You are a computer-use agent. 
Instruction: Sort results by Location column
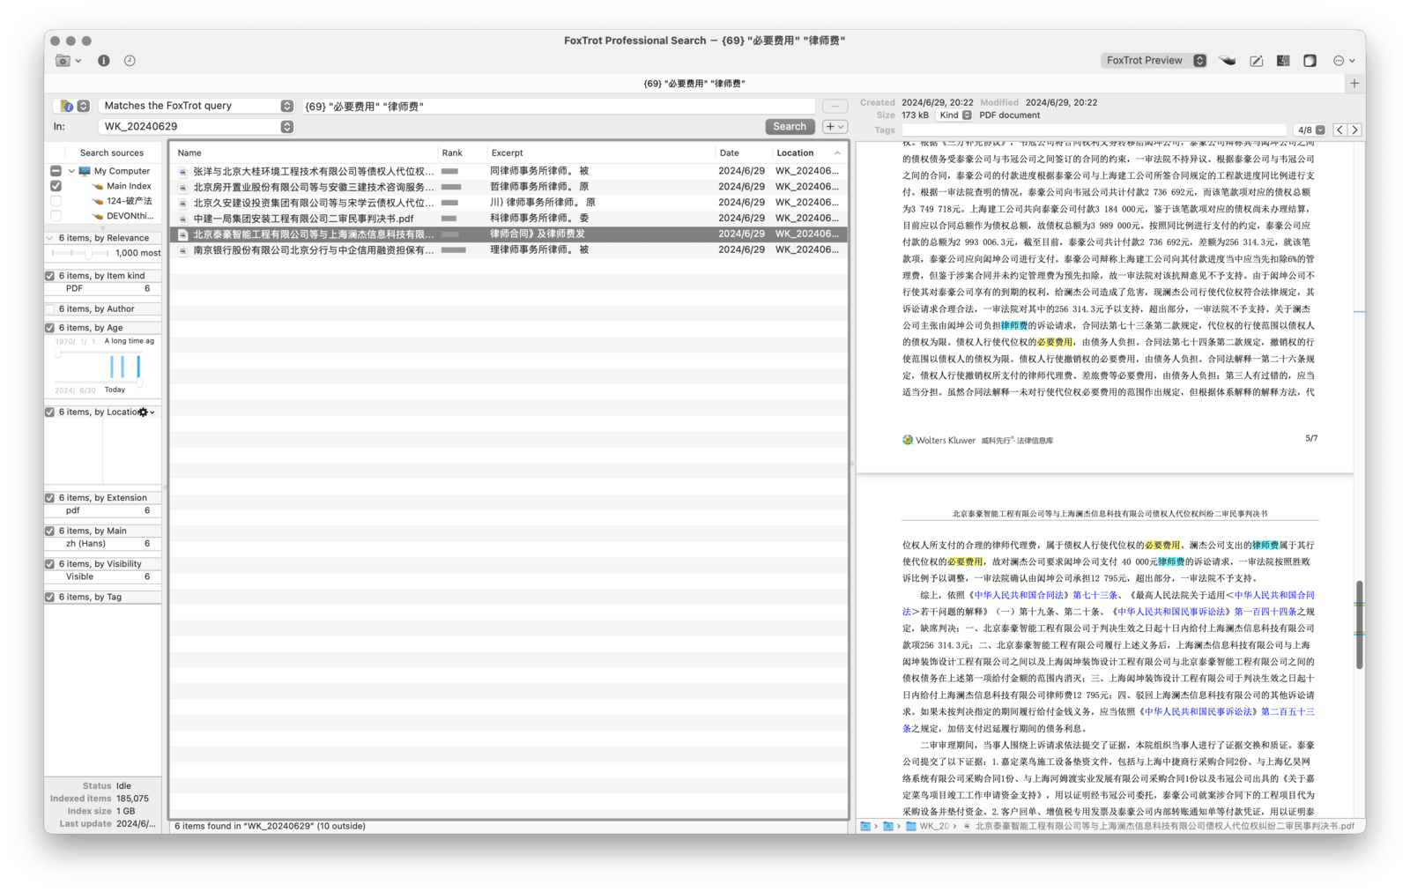click(x=808, y=152)
